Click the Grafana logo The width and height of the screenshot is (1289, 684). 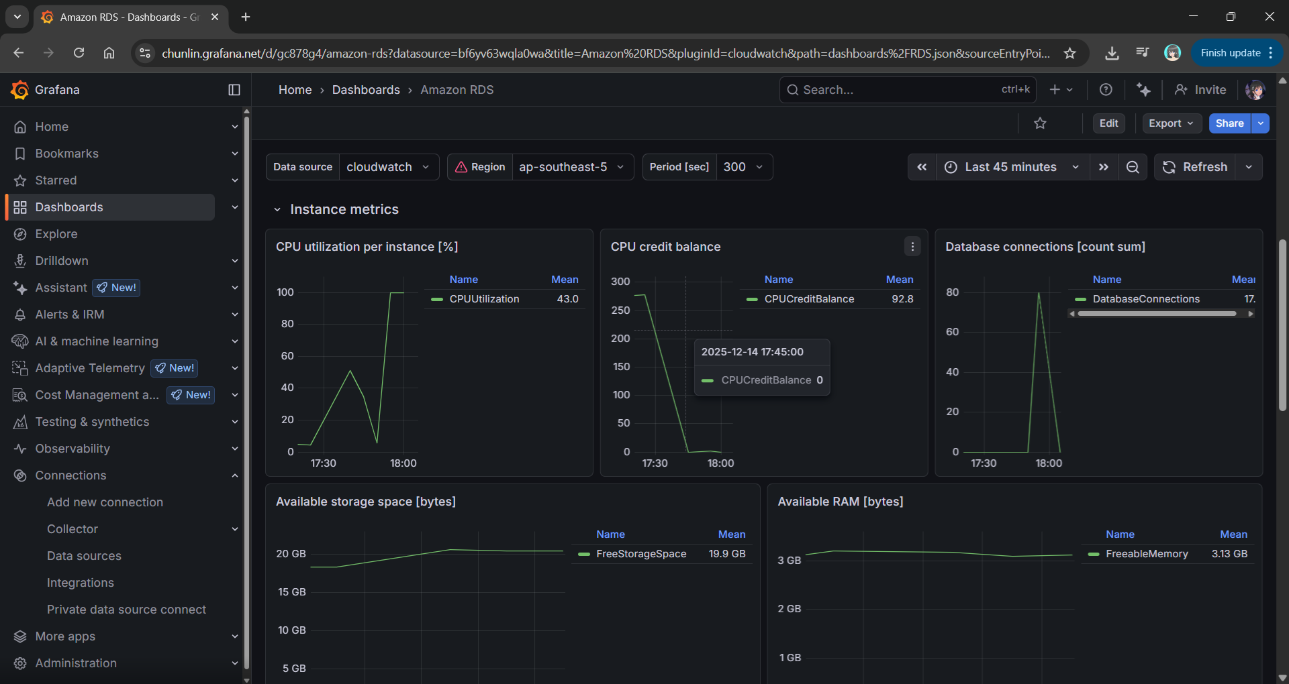(20, 90)
